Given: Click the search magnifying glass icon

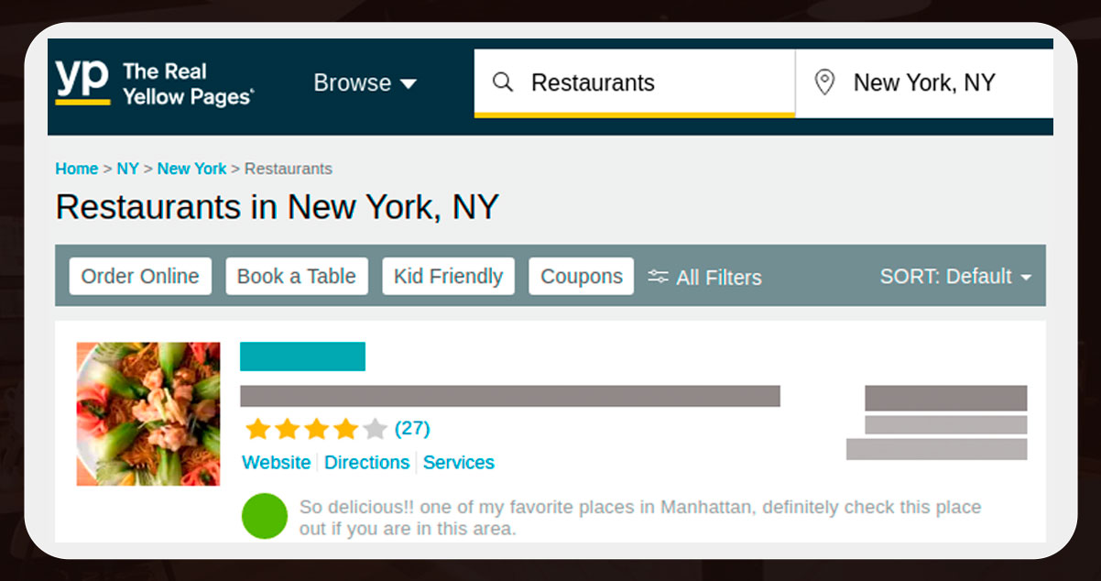Looking at the screenshot, I should point(503,82).
